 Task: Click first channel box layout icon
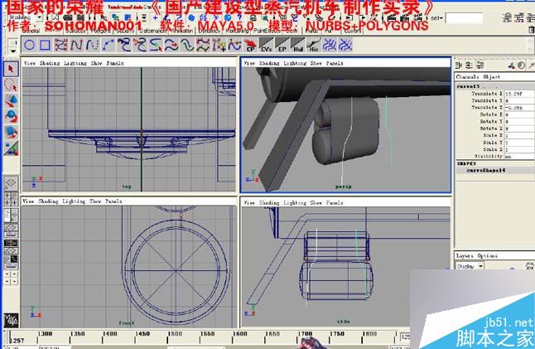[459, 65]
